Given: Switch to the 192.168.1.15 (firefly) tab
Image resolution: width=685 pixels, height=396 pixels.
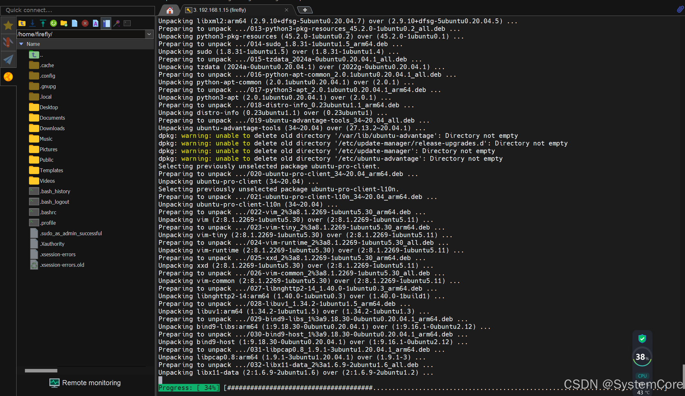Looking at the screenshot, I should click(220, 10).
